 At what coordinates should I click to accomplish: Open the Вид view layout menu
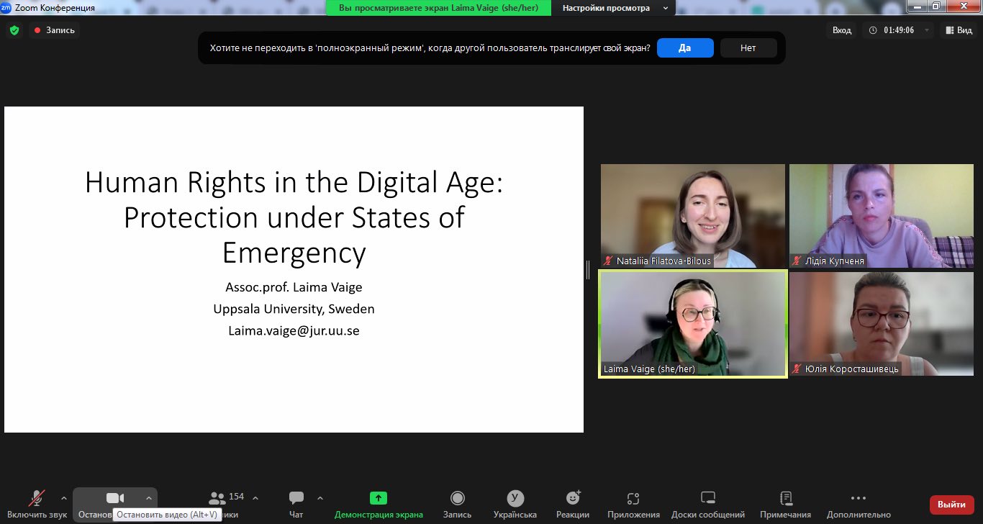[x=959, y=30]
